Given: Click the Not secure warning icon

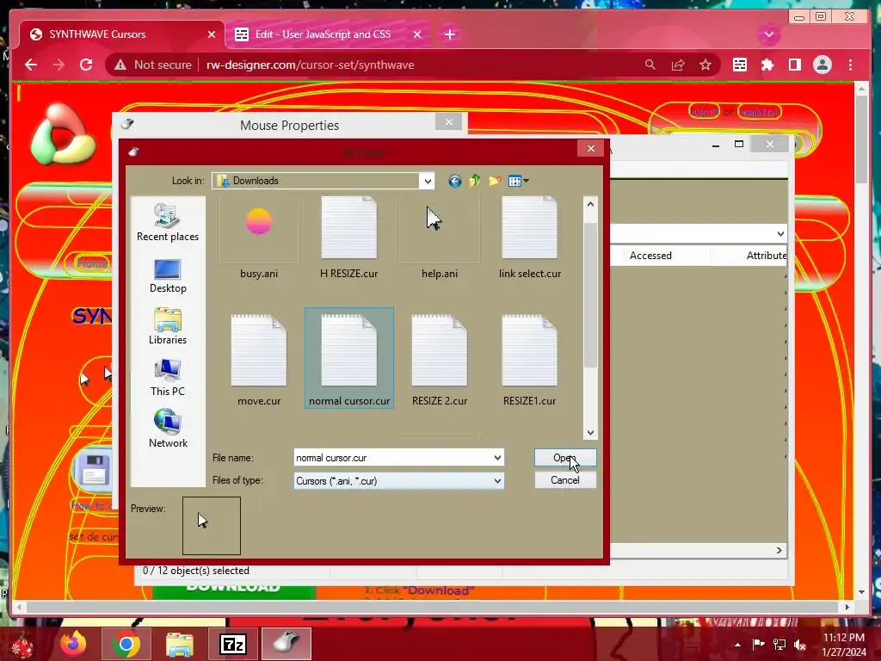Looking at the screenshot, I should (x=120, y=65).
